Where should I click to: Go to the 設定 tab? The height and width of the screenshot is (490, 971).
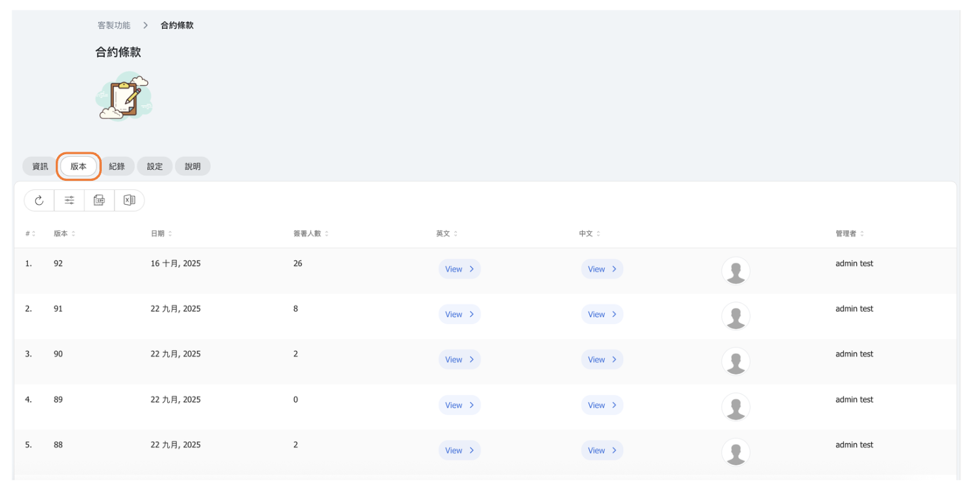[x=155, y=167]
